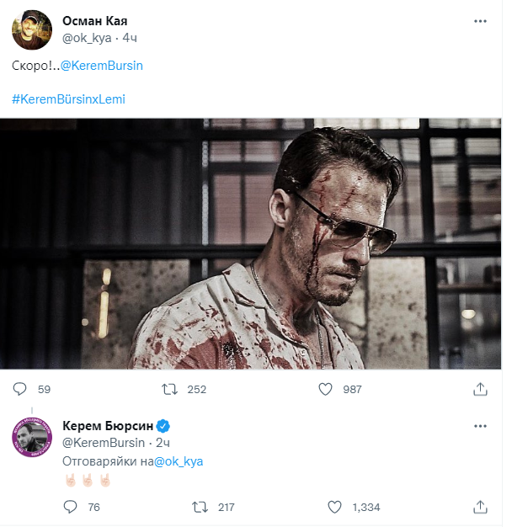Reply to Осман Кая's tweet
The width and height of the screenshot is (512, 527).
[21, 389]
